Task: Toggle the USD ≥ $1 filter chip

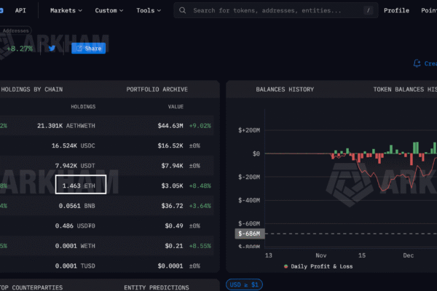Action: pyautogui.click(x=245, y=284)
